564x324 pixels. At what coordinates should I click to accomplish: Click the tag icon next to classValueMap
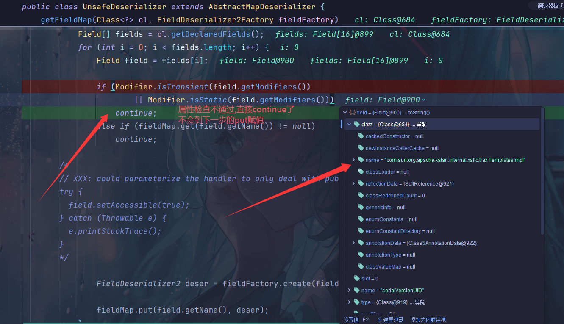click(x=361, y=267)
